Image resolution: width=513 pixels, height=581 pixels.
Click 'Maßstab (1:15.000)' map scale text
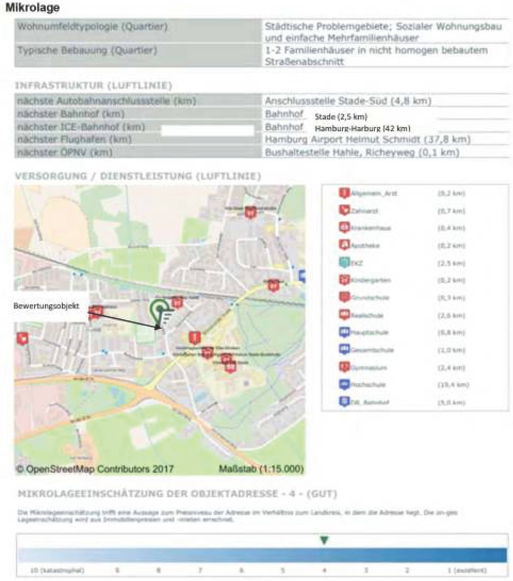coord(261,469)
